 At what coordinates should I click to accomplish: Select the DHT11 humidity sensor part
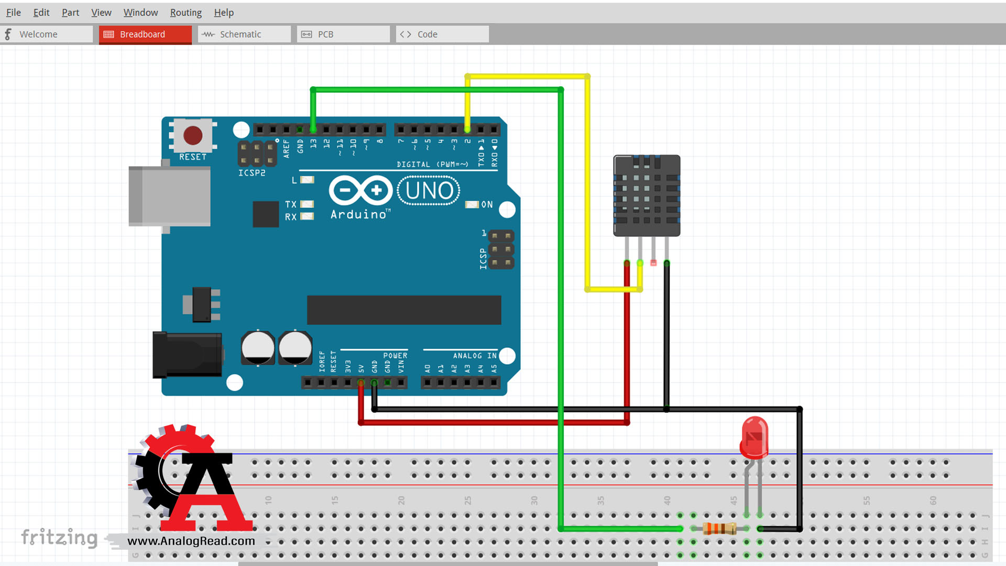647,195
